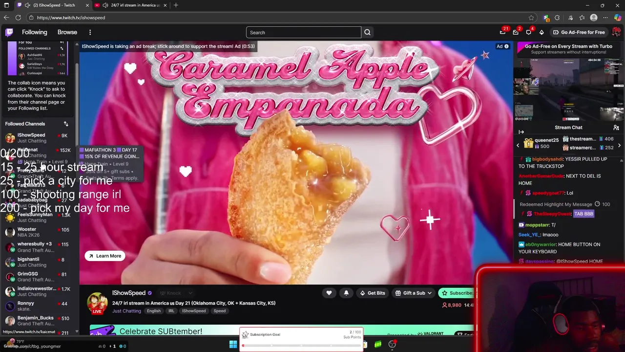
Task: Switch to the 24/7 irl stream YouTube tab
Action: [x=131, y=5]
